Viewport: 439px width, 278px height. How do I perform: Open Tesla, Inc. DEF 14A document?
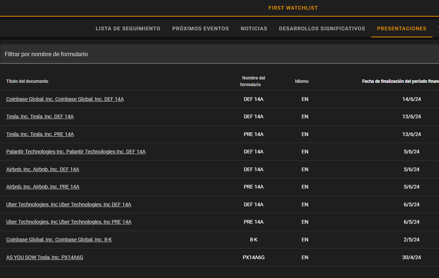(x=40, y=116)
